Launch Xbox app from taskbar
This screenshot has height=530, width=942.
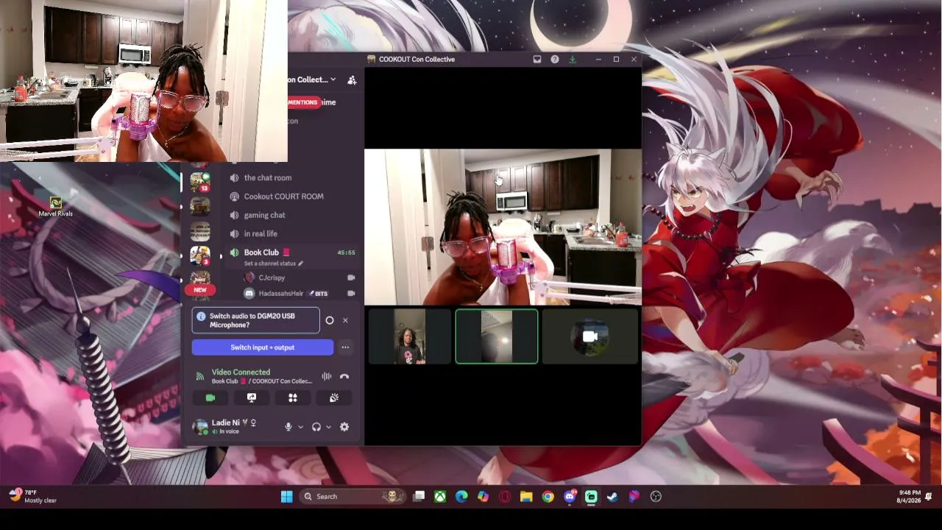(x=440, y=497)
